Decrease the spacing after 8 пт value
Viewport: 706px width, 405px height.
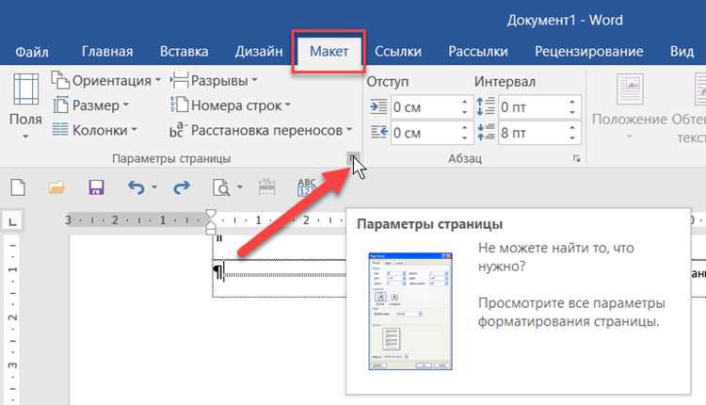(x=571, y=138)
